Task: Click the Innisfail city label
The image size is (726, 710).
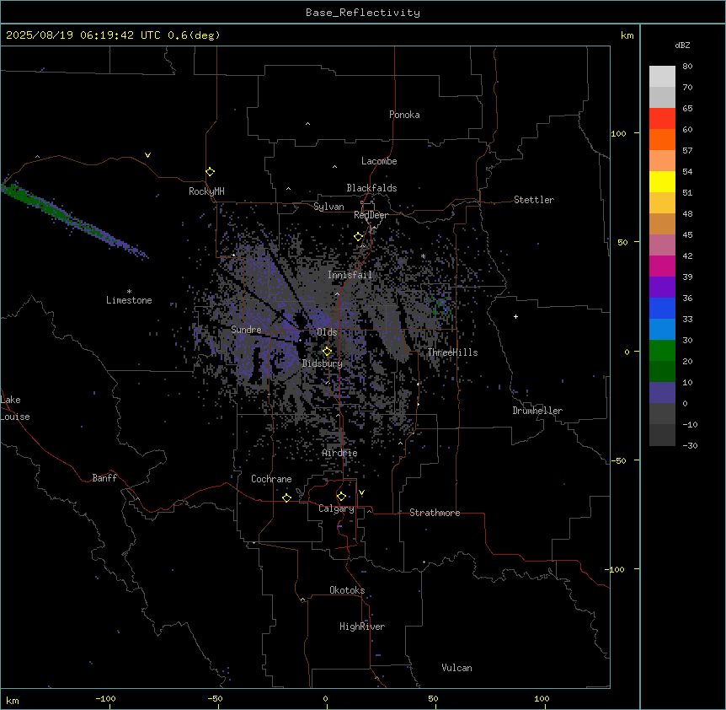Action: pos(350,275)
